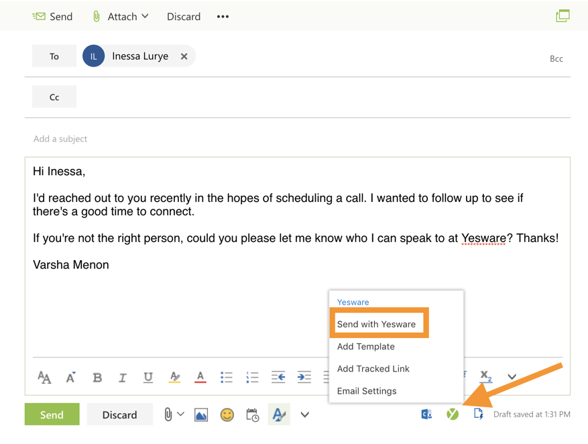The height and width of the screenshot is (444, 588).
Task: Expand more formatting options chevron
Action: pyautogui.click(x=512, y=378)
